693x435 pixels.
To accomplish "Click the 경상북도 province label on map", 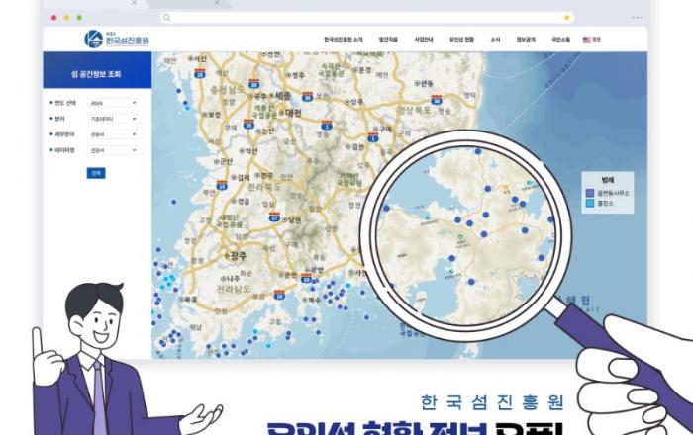I will [414, 110].
